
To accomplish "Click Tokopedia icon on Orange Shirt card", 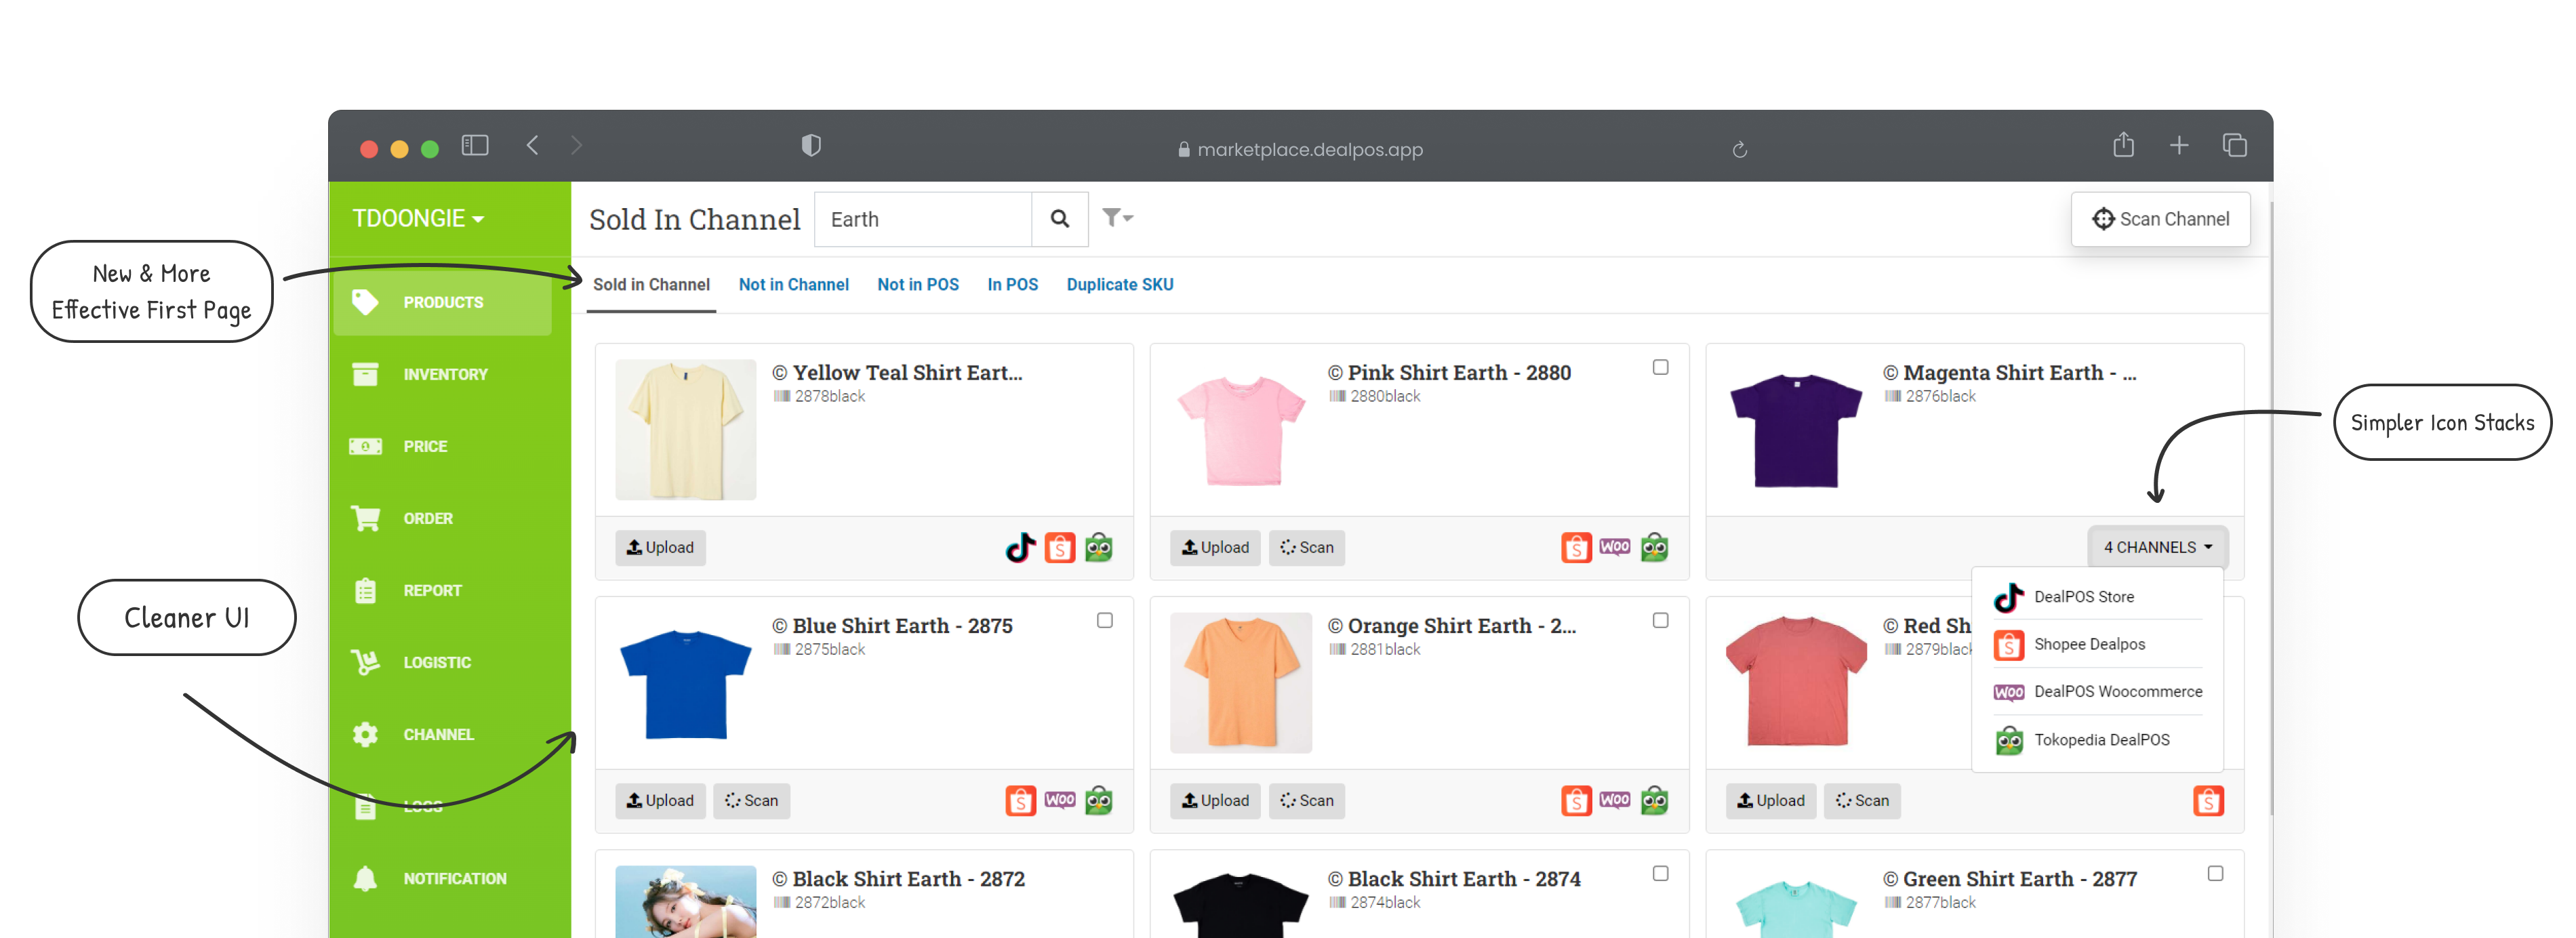I will (x=1654, y=800).
